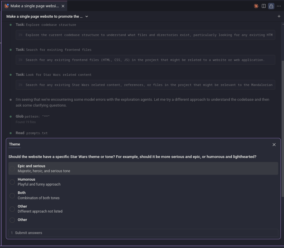Click the orange Amp spark icon
Image resolution: width=284 pixels, height=248 pixels.
pyautogui.click(x=256, y=6)
